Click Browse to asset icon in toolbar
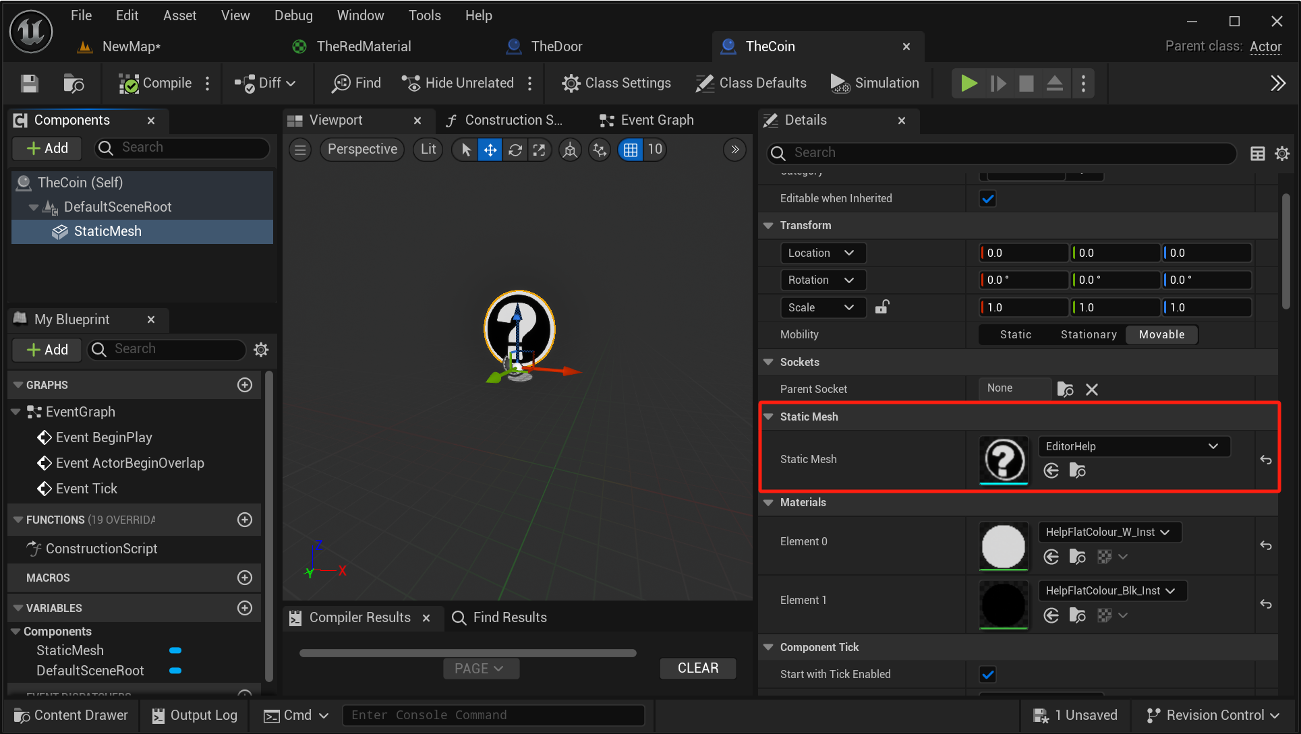 tap(73, 84)
